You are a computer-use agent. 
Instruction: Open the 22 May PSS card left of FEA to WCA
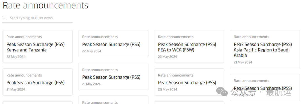pos(113,44)
